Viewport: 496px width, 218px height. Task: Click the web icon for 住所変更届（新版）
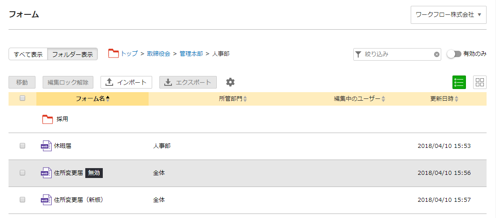click(46, 200)
